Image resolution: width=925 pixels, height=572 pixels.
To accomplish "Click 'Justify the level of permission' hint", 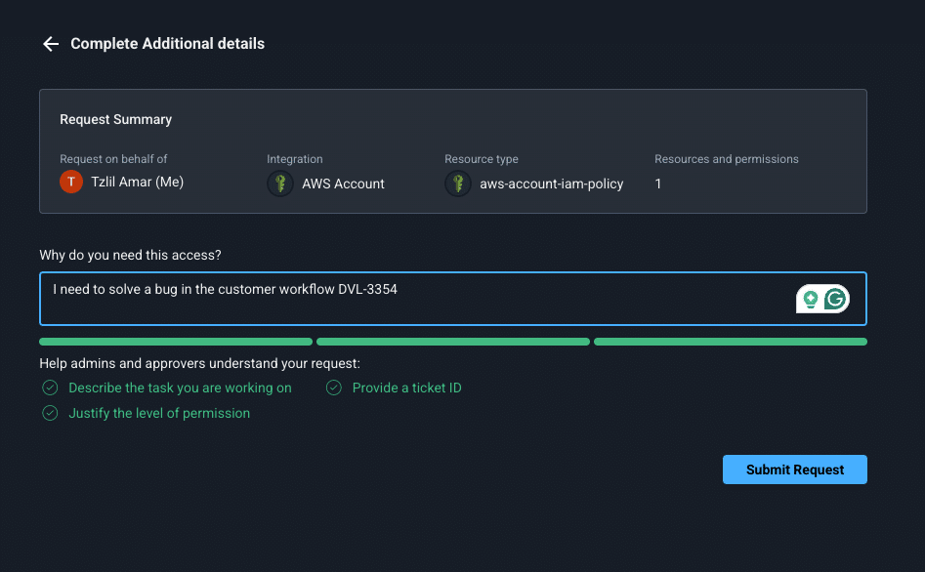I will 159,414.
